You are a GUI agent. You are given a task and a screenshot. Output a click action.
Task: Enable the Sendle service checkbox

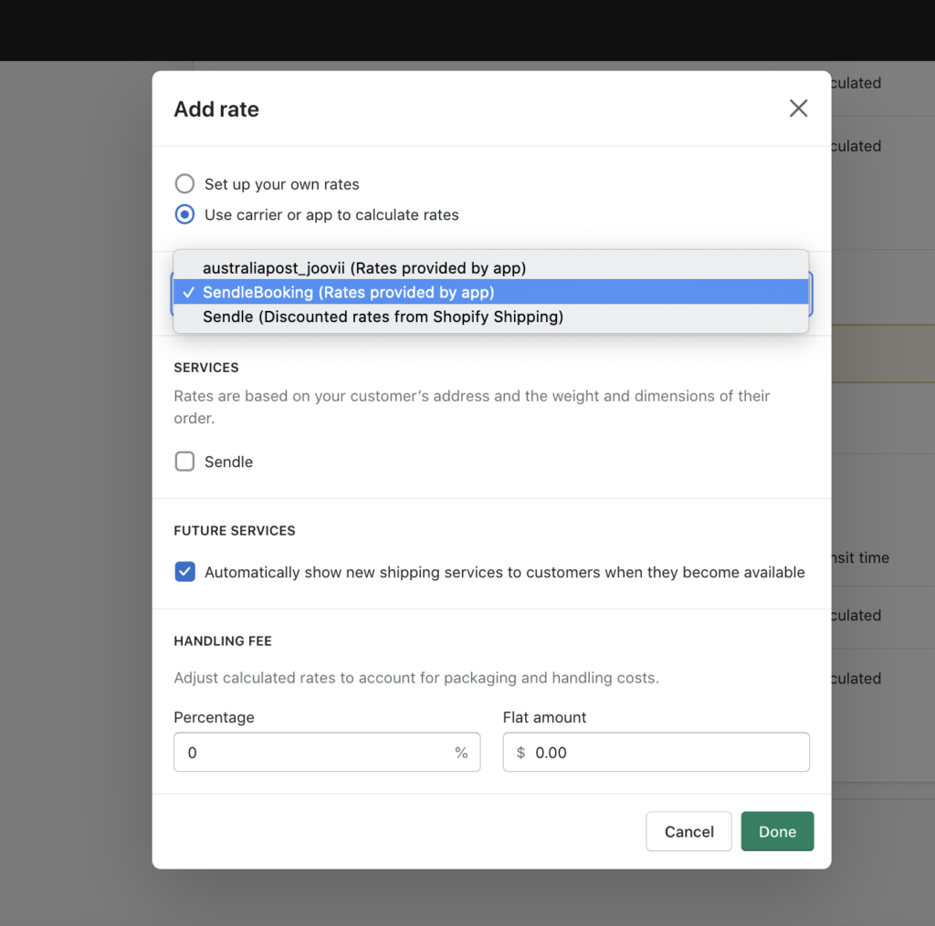click(x=185, y=462)
